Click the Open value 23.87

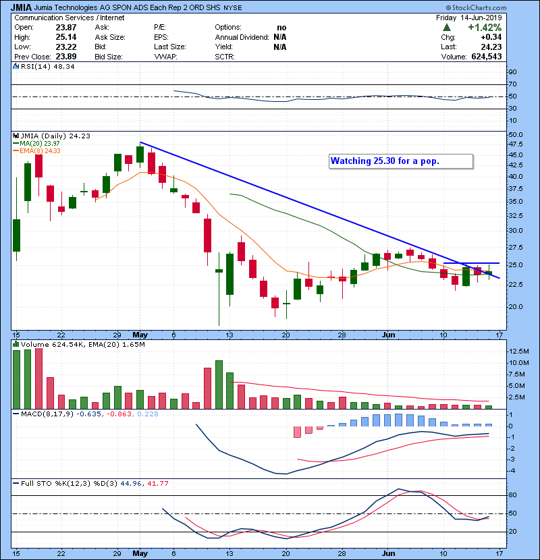coord(65,27)
